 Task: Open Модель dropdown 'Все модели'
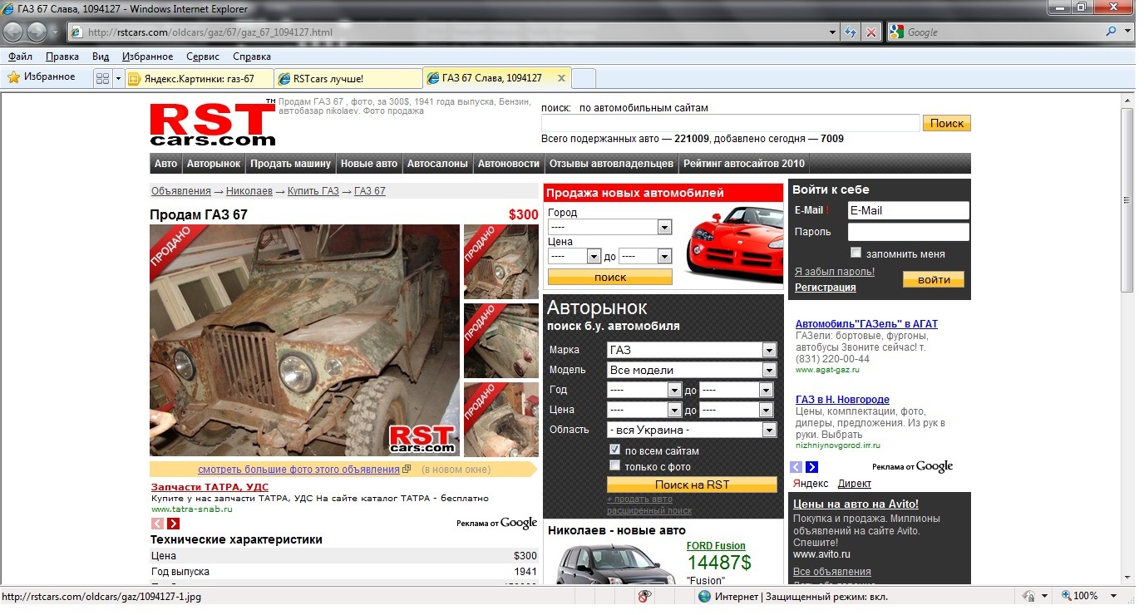pos(692,370)
